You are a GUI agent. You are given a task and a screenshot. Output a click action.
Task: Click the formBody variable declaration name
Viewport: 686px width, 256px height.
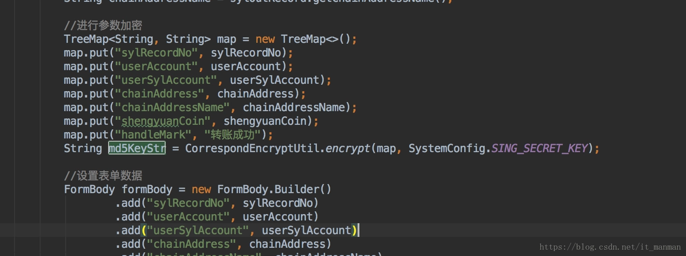[x=147, y=189]
